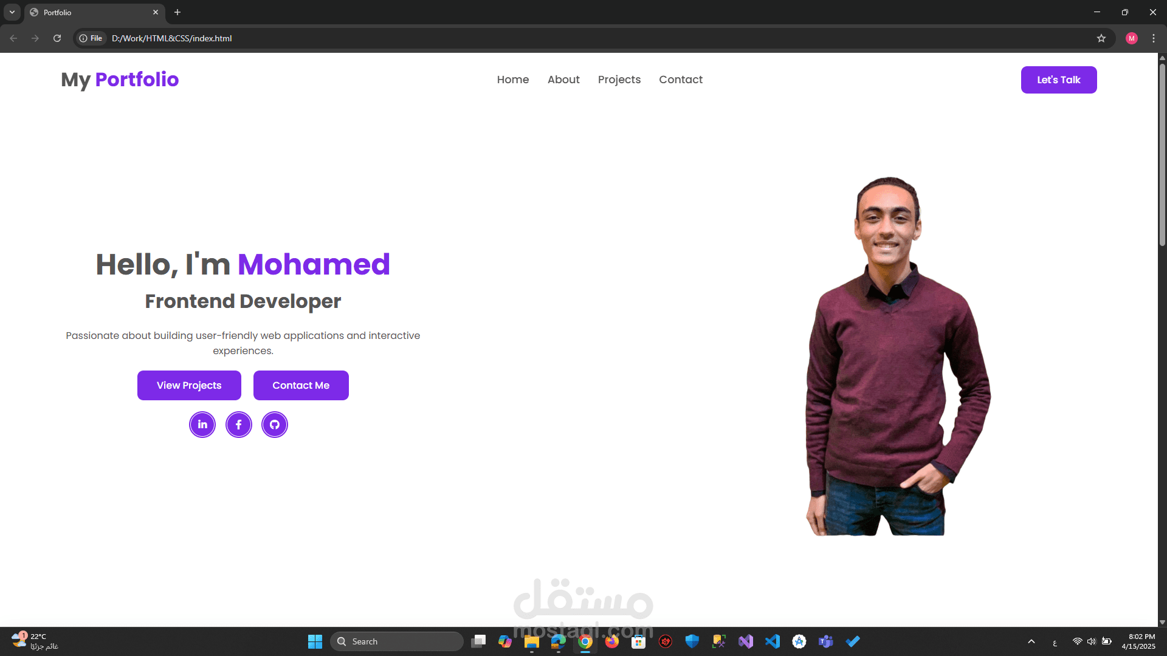Go back to the previous page
The image size is (1167, 656).
pos(13,38)
